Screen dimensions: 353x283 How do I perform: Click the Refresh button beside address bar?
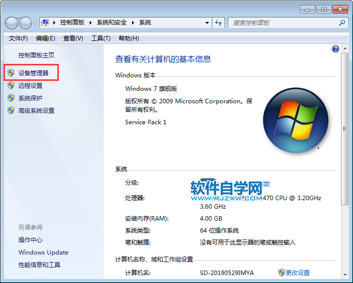(x=218, y=22)
